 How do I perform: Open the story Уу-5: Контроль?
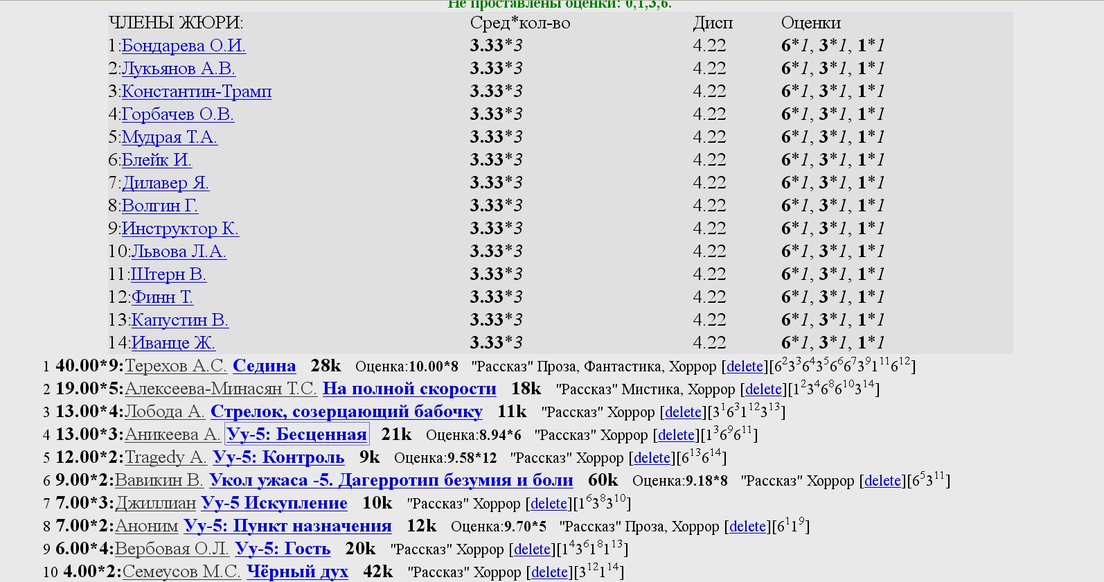pos(278,457)
